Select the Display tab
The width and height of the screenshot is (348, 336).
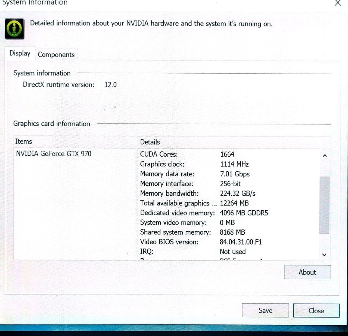click(x=20, y=53)
